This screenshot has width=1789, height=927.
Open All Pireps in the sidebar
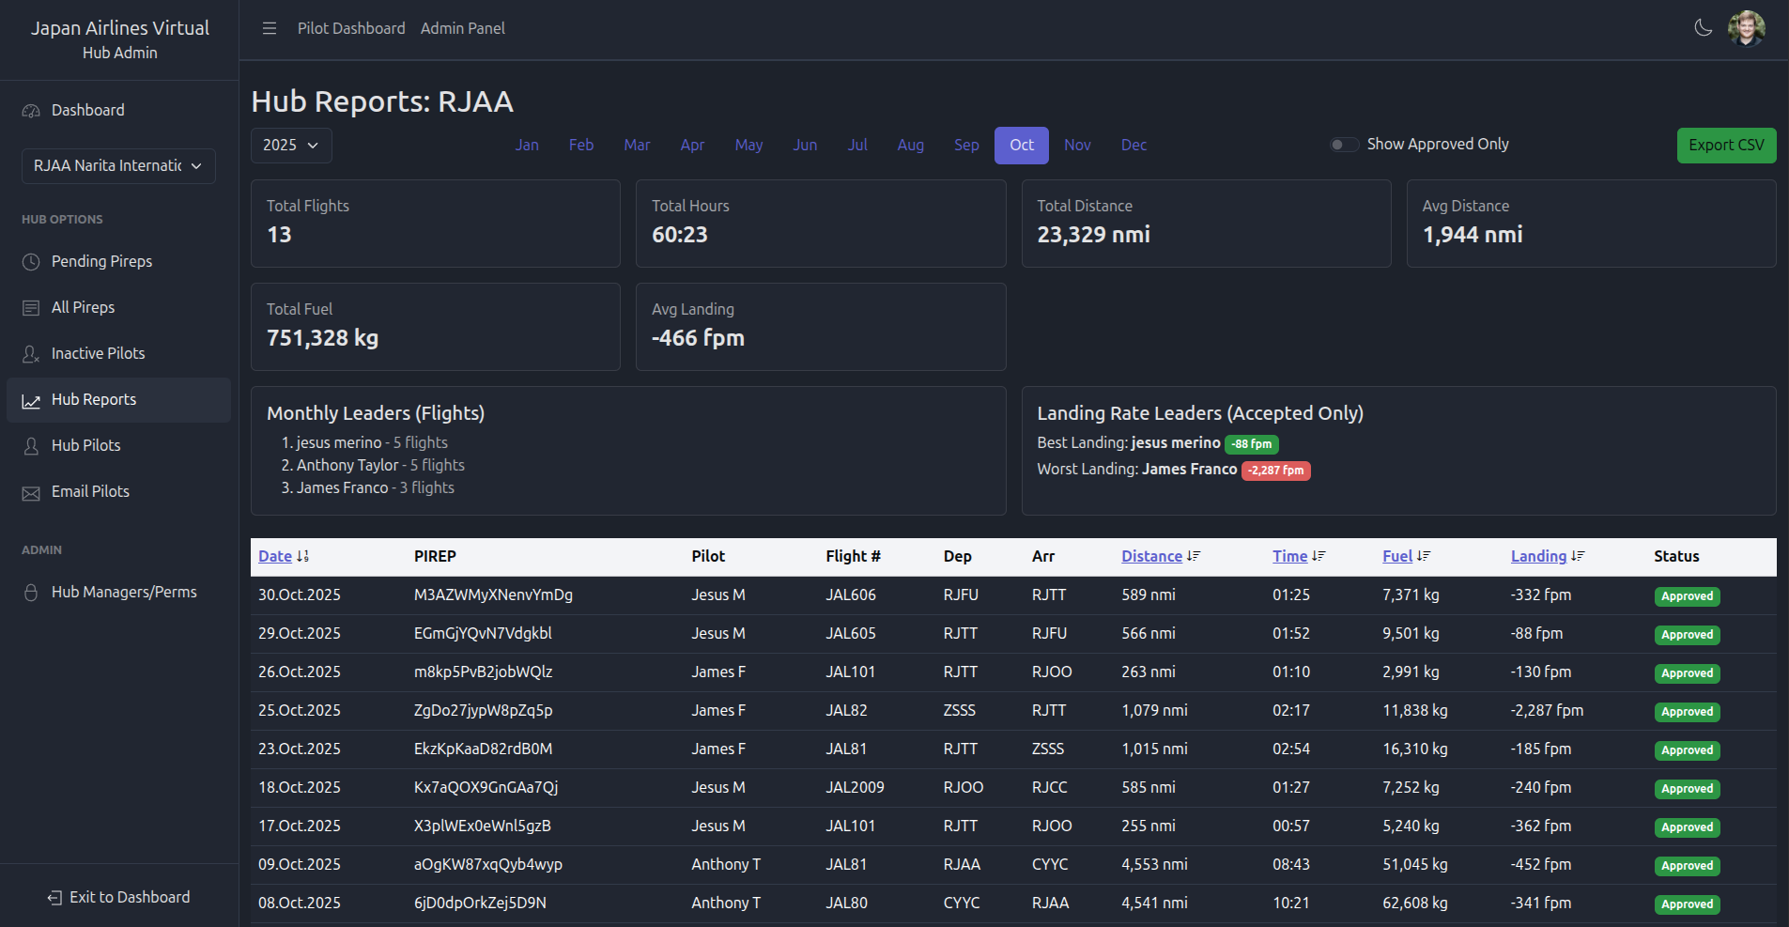118,307
